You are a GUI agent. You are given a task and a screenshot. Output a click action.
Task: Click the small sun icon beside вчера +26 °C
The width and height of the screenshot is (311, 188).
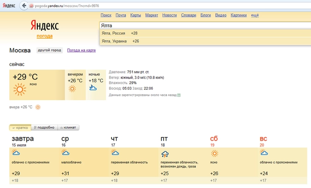point(38,107)
